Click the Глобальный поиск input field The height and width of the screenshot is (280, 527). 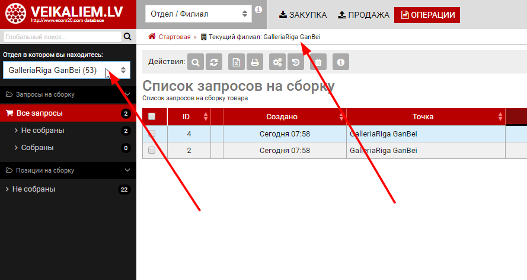pos(60,37)
